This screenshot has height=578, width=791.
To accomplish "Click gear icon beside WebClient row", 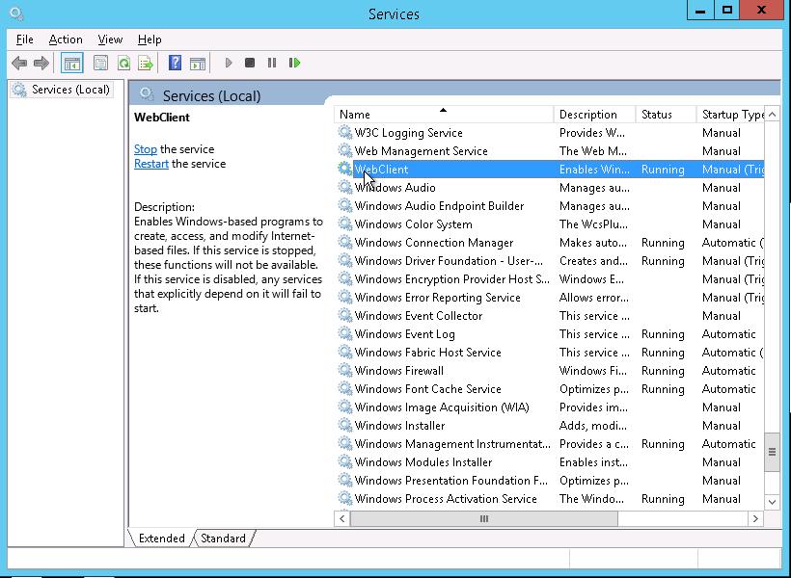I will [x=345, y=169].
